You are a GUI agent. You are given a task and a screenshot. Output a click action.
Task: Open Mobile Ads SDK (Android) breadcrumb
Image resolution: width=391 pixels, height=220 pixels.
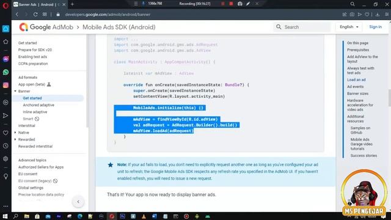click(119, 27)
